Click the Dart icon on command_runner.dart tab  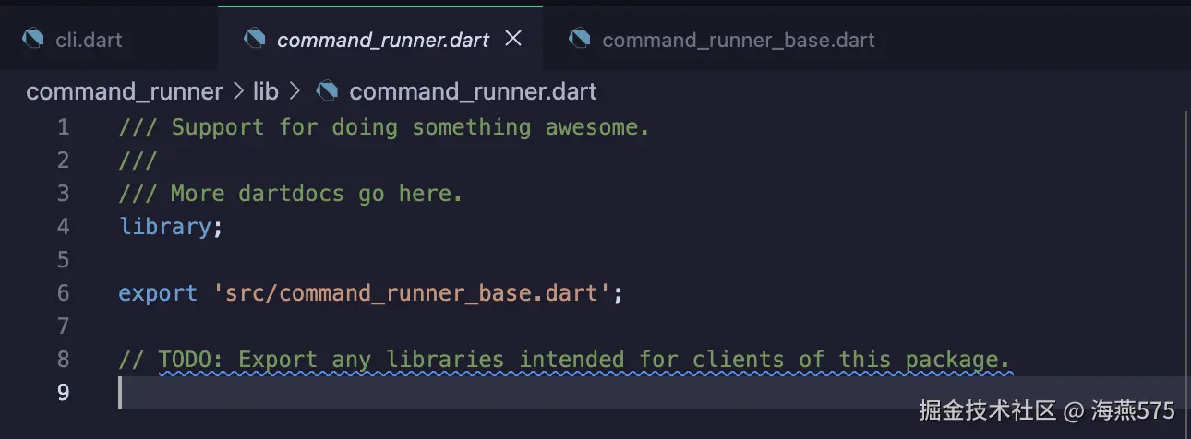(254, 40)
